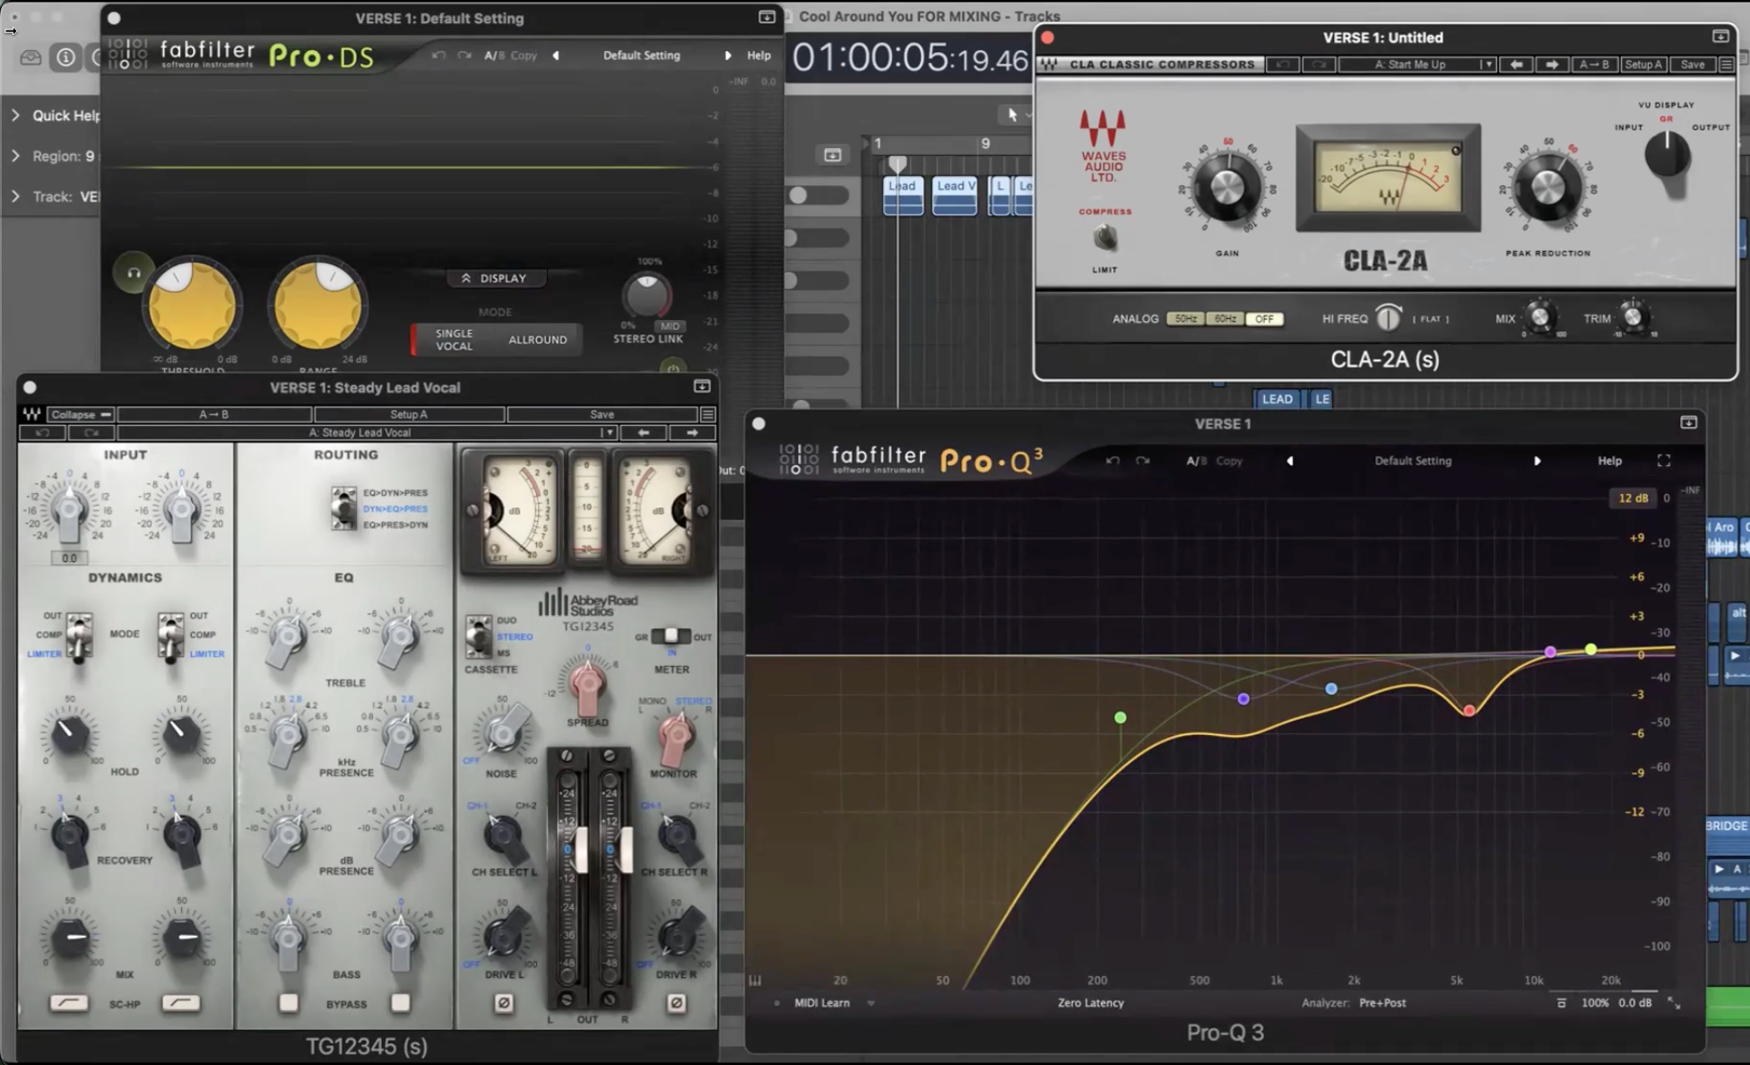Click the left phase invert button on TG12345

point(504,1002)
